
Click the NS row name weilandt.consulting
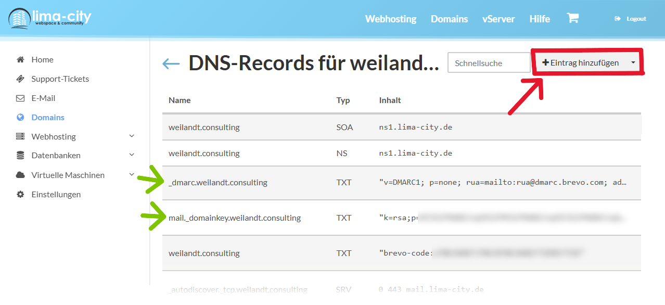point(204,153)
